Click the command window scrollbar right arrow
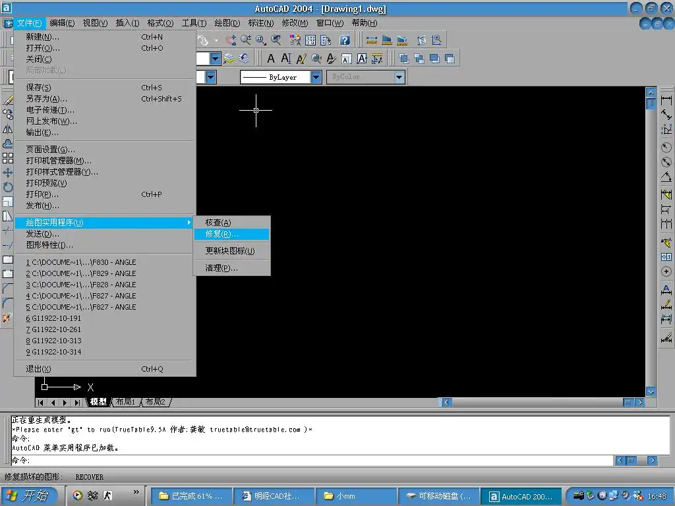 pos(652,461)
